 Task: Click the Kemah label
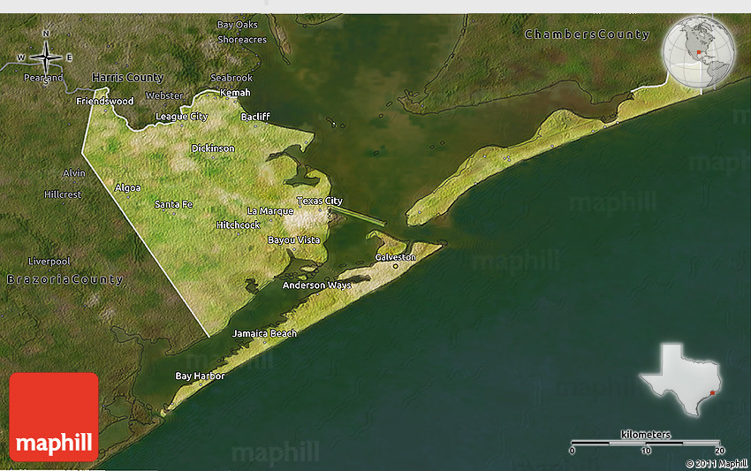[x=234, y=93]
